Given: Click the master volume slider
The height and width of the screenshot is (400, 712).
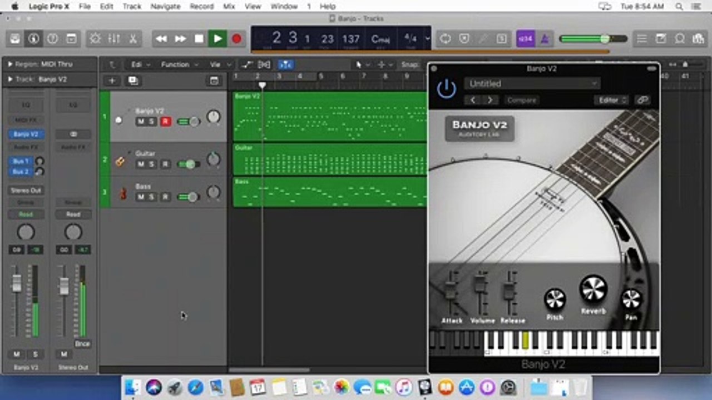Looking at the screenshot, I should coord(593,39).
